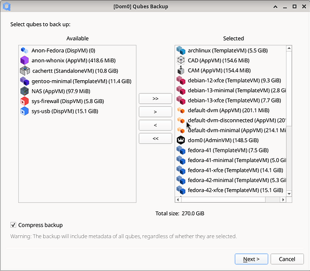The height and width of the screenshot is (271, 310).
Task: Click the purple anon-whonix cube icon
Action: (24, 61)
